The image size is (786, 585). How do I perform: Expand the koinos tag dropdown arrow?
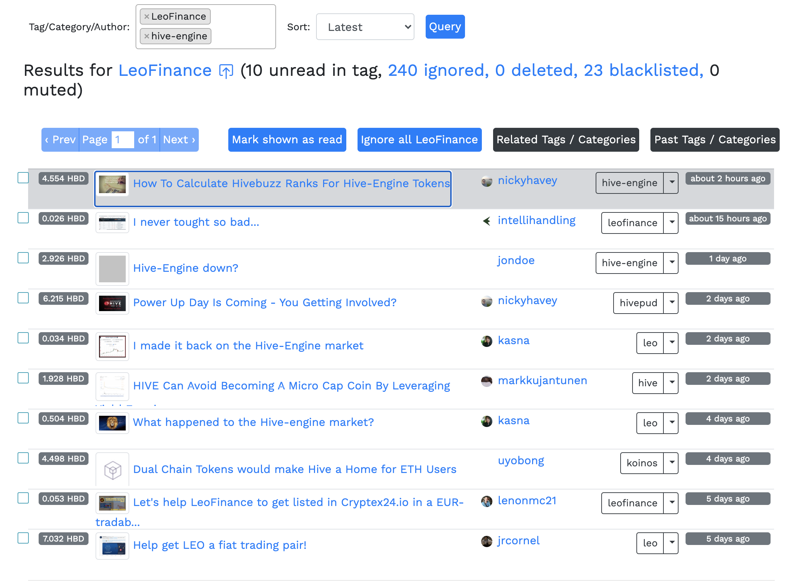tap(670, 463)
